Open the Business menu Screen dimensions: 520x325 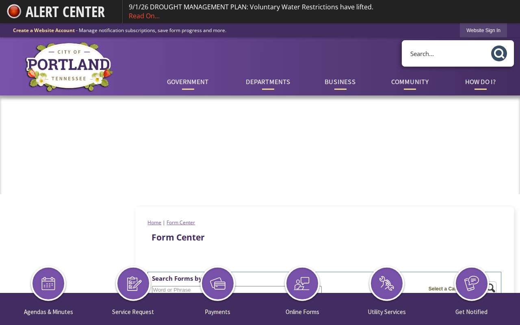tap(340, 82)
